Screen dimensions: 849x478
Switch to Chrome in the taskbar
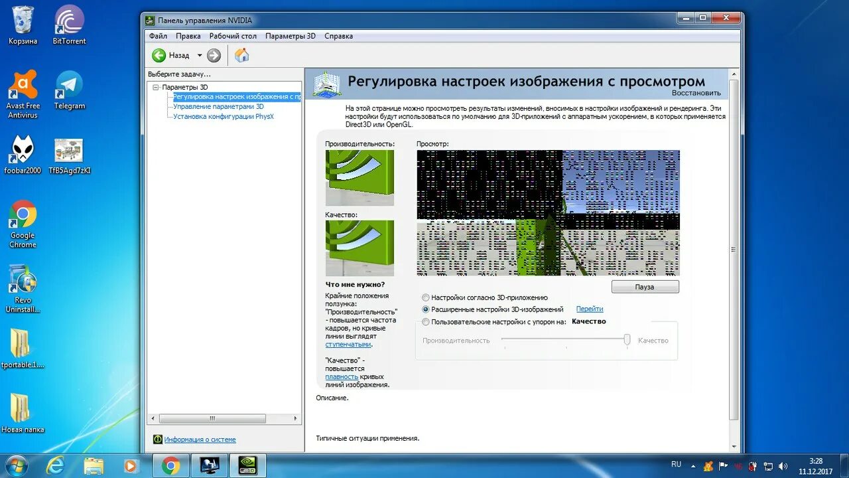(171, 466)
